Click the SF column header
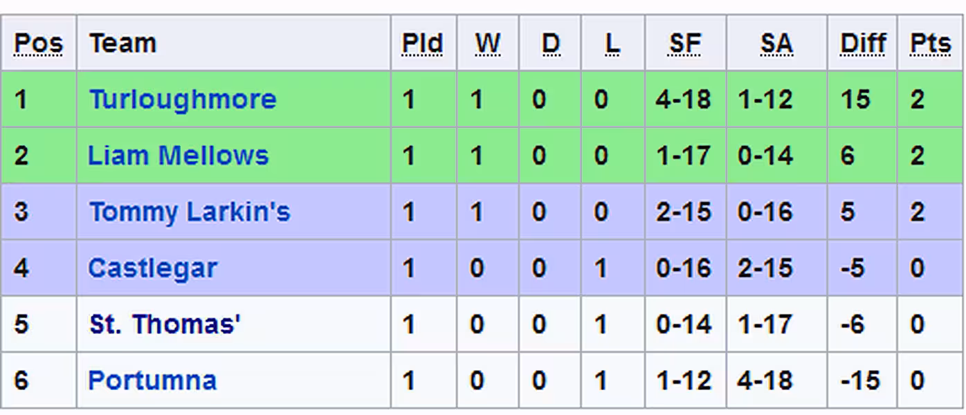This screenshot has height=415, width=966. point(685,44)
